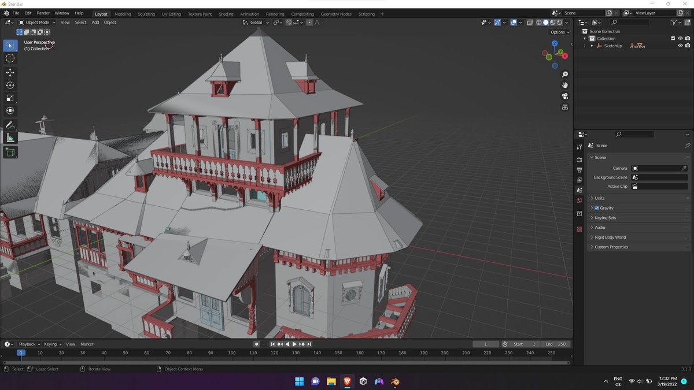
Task: Uncheck the Gravity checkbox
Action: (x=597, y=208)
